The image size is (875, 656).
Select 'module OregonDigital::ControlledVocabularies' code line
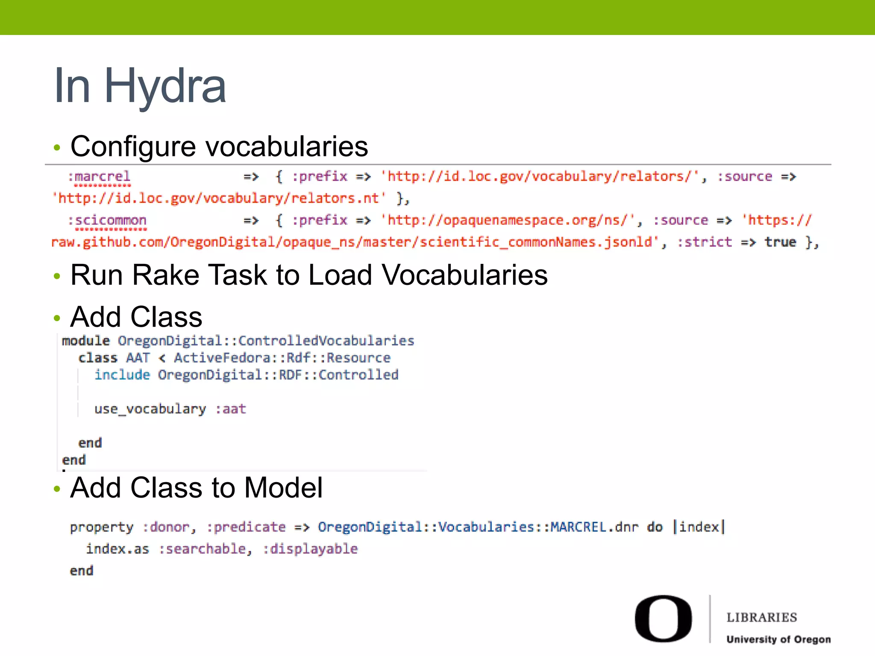pyautogui.click(x=238, y=341)
